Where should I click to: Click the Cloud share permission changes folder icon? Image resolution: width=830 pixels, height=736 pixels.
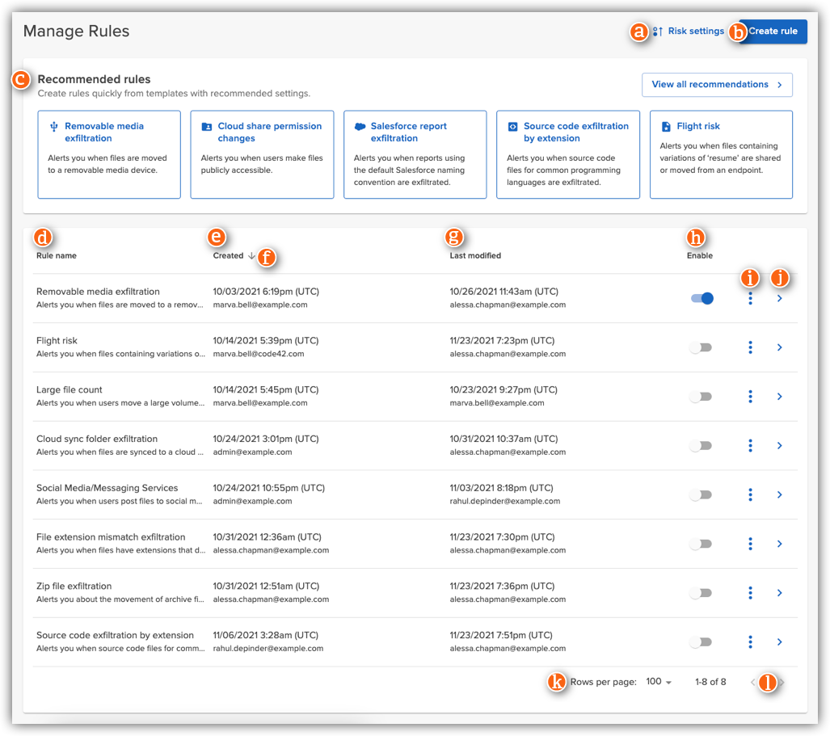[x=209, y=125]
